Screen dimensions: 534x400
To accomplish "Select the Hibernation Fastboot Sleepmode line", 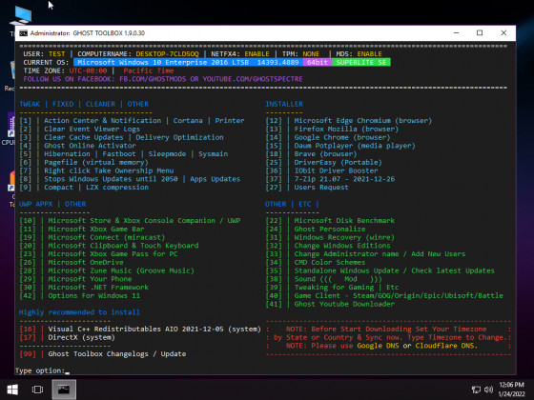I will coord(124,154).
